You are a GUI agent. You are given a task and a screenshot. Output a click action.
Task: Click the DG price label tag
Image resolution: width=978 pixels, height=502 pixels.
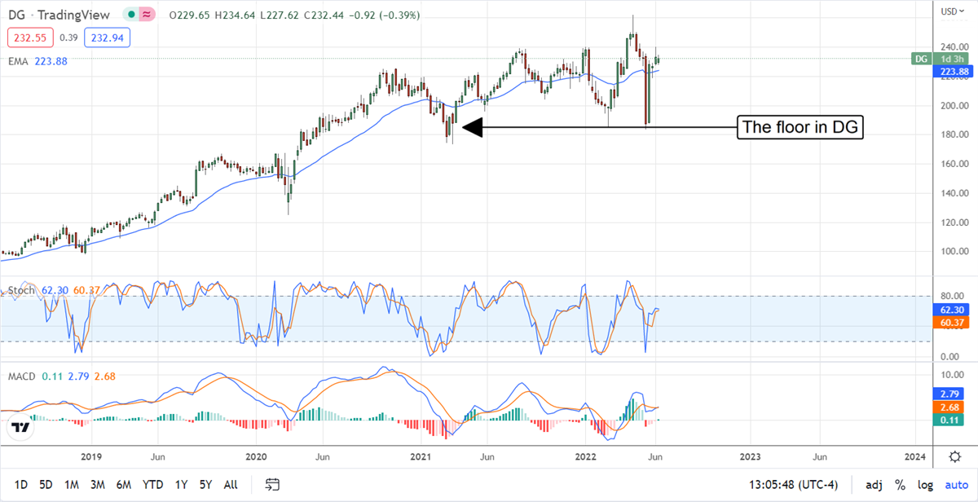921,59
